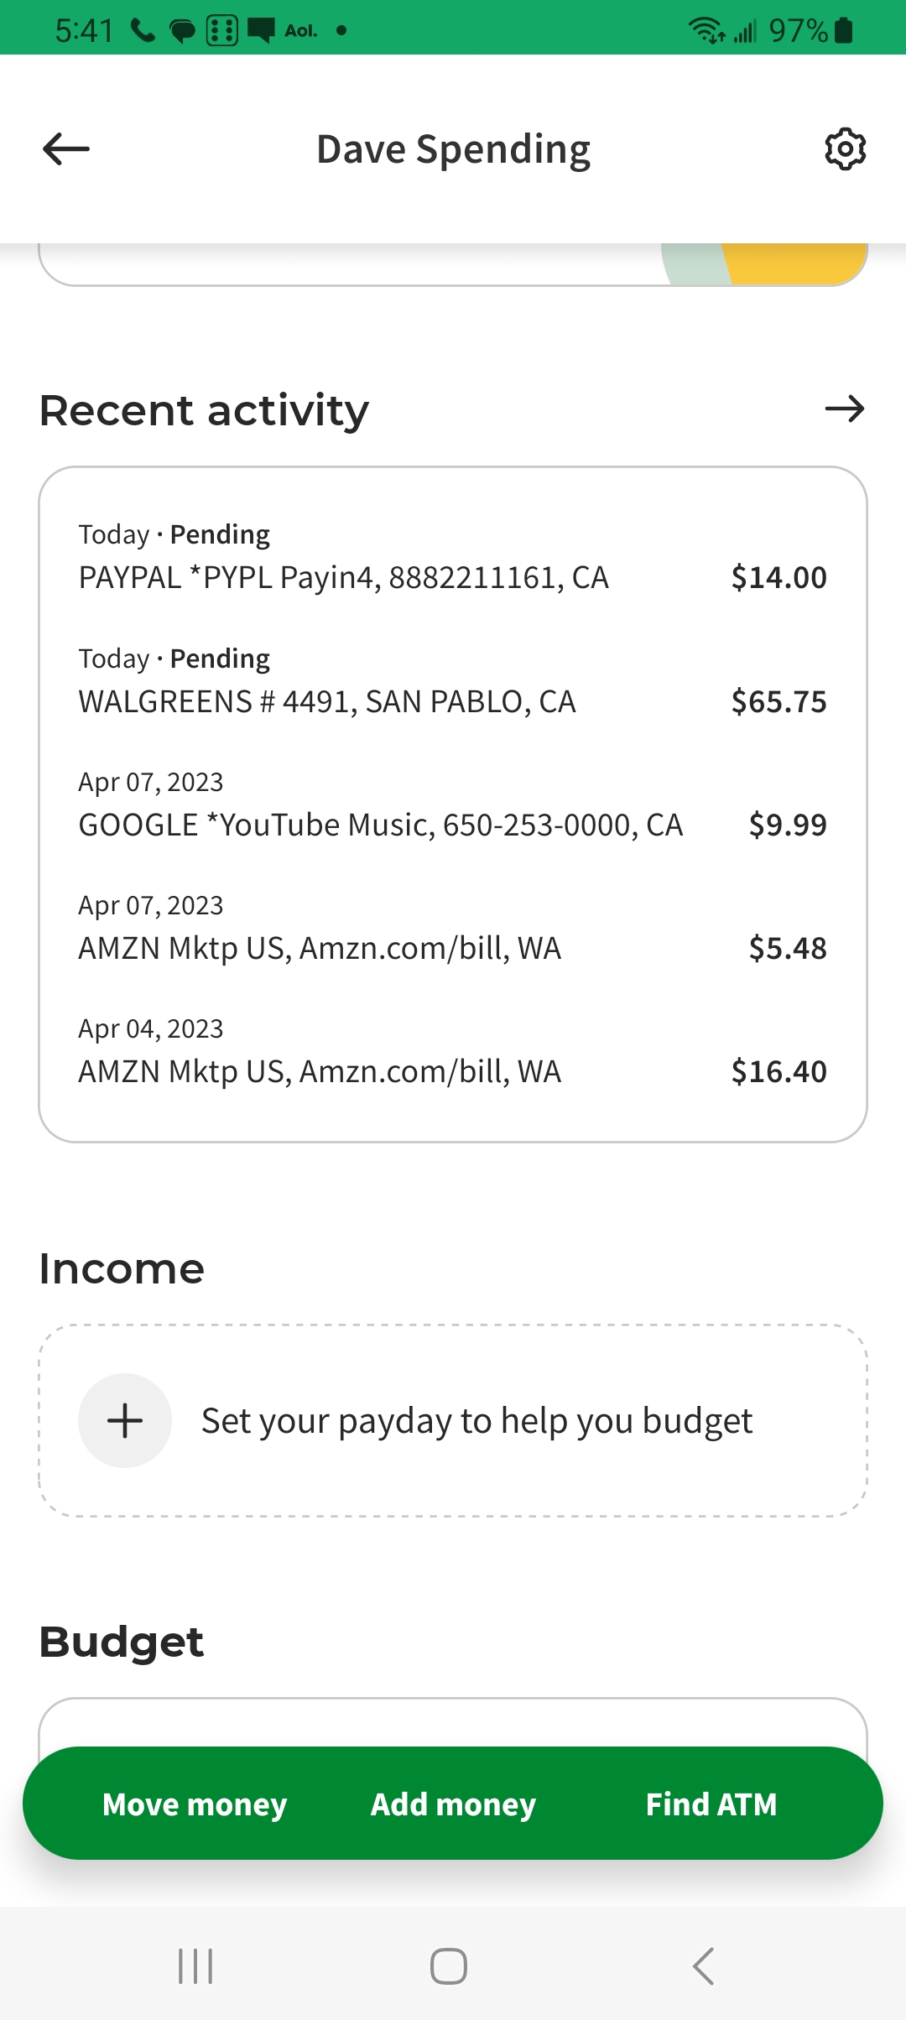Select Move money in the bottom bar
Viewport: 906px width, 2020px height.
tap(195, 1804)
